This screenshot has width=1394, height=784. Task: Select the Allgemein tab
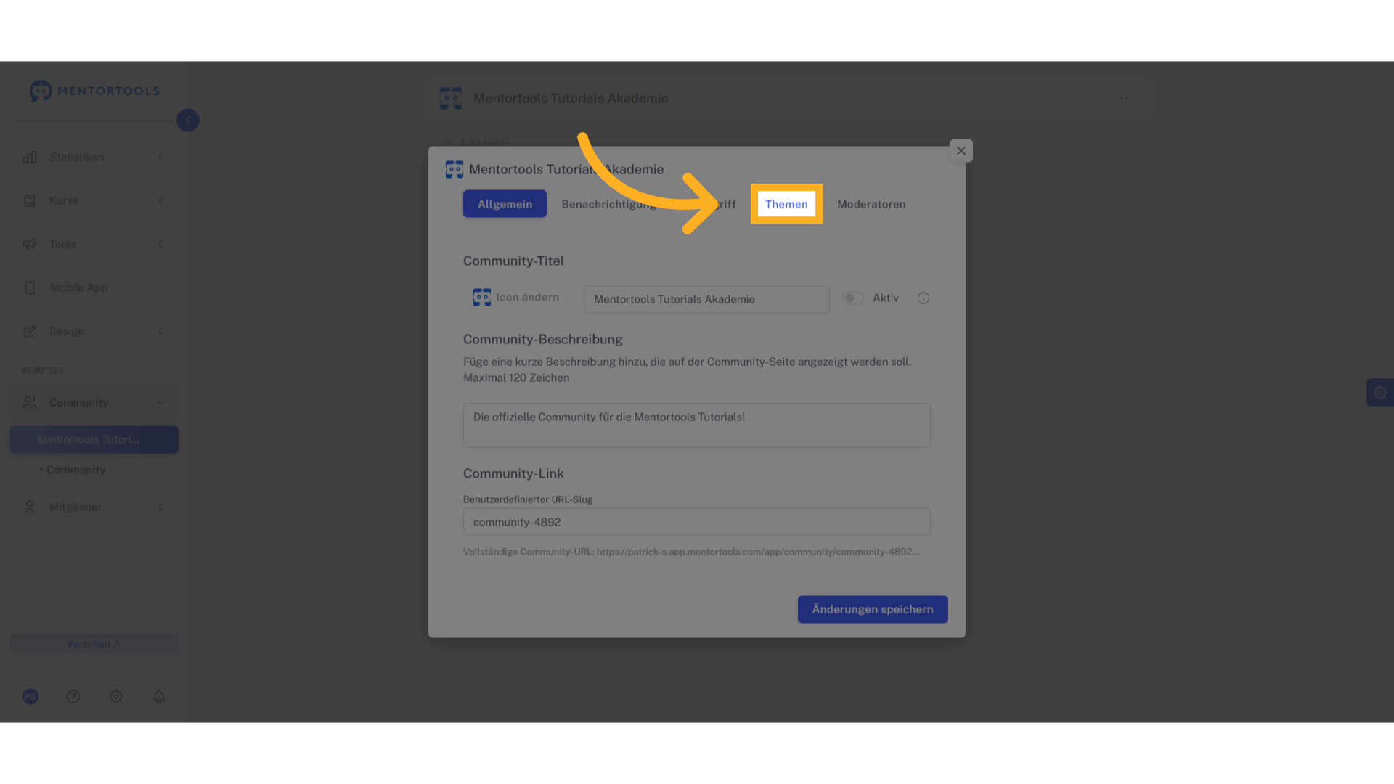click(505, 204)
